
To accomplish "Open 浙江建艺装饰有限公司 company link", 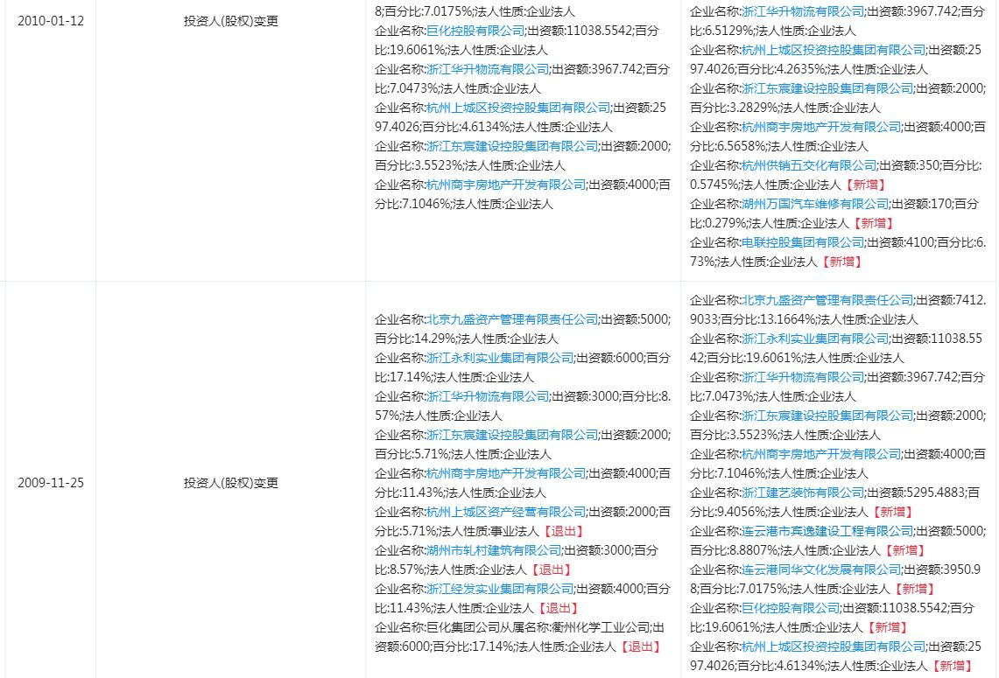I will click(x=803, y=493).
